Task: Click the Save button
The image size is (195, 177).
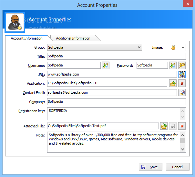Action: pyautogui.click(x=150, y=167)
